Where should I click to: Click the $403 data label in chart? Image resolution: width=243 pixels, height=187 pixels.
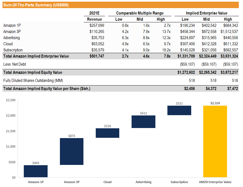pyautogui.click(x=36, y=163)
